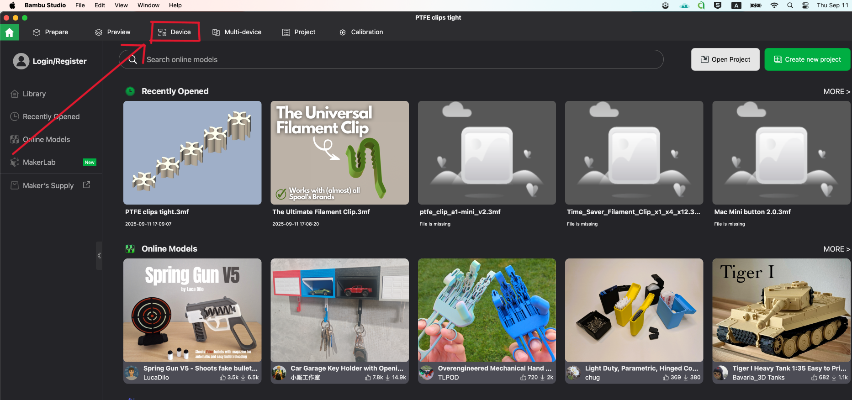Expand MORE for Online Models
The image size is (852, 400).
[x=836, y=249]
